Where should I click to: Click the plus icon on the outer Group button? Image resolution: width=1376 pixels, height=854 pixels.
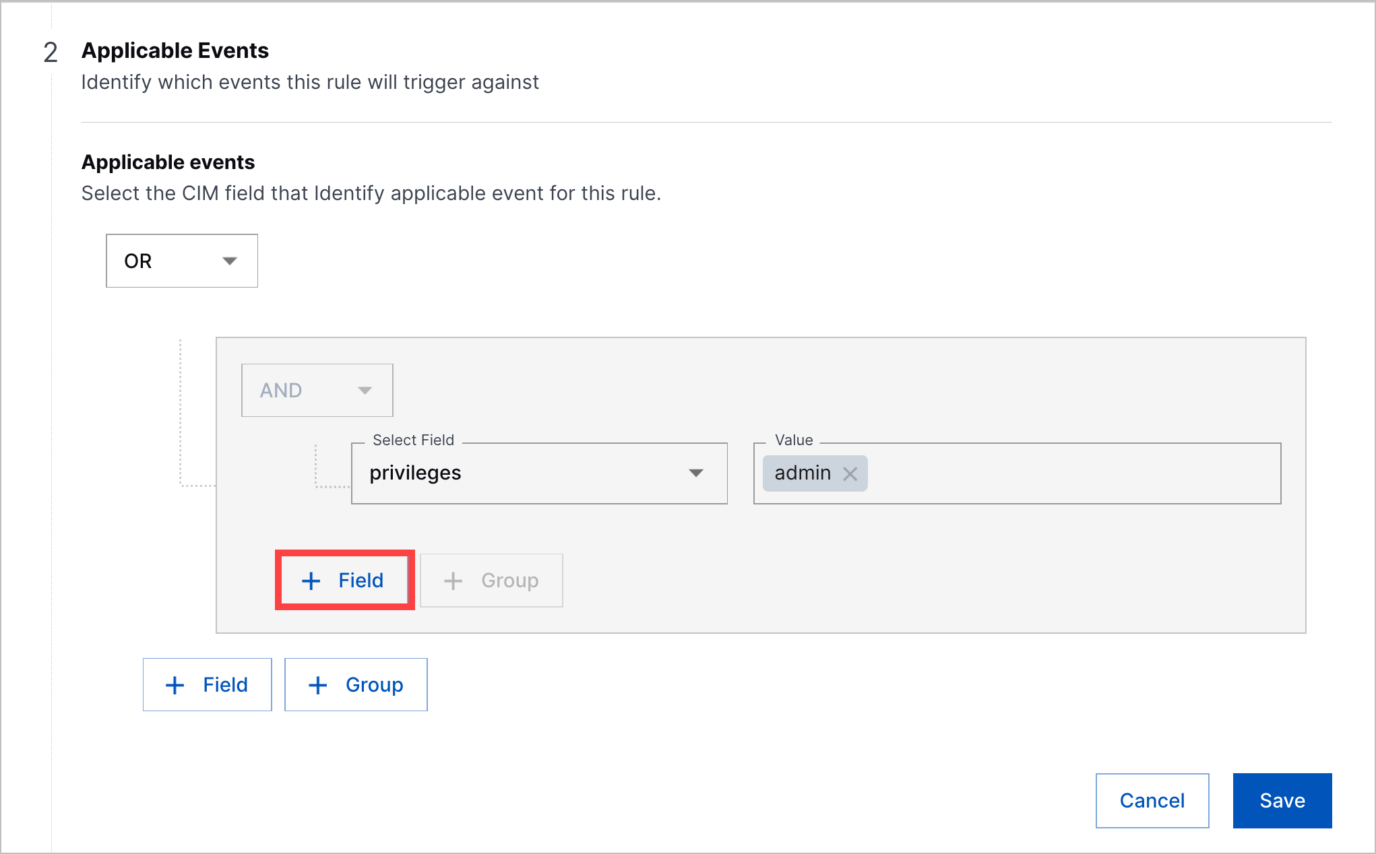coord(317,684)
